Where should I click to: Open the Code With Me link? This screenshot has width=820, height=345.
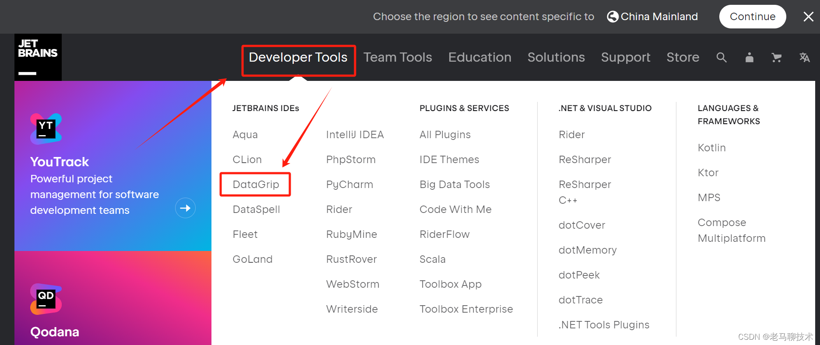[456, 209]
